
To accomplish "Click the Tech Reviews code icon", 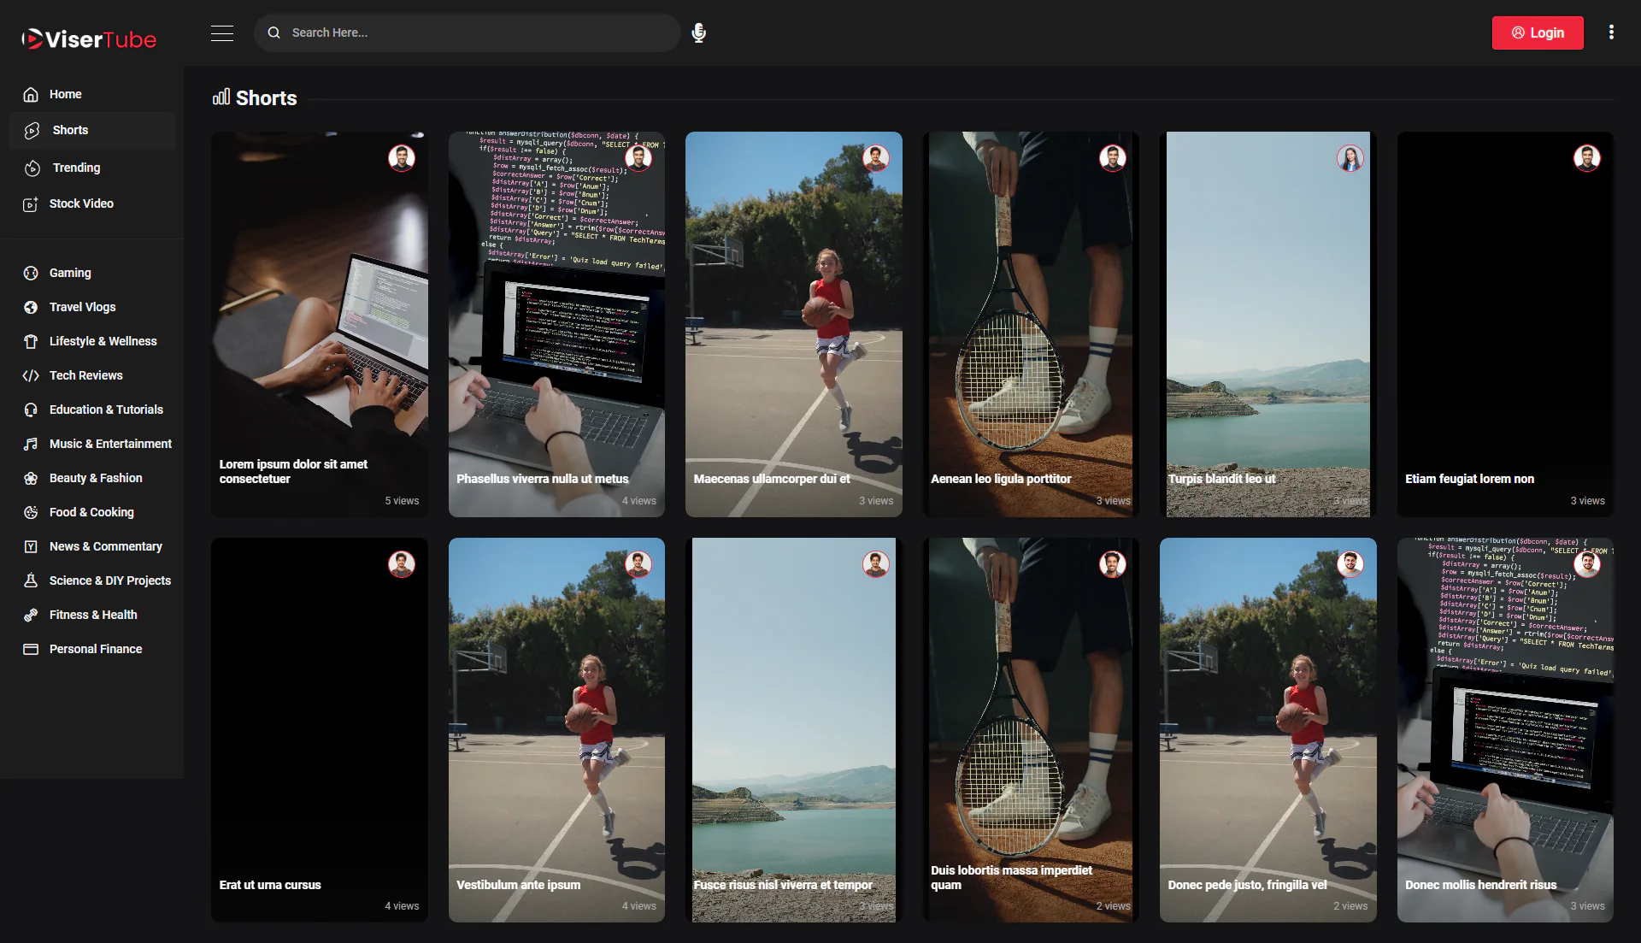I will tap(31, 375).
